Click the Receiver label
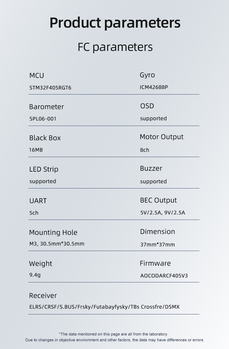 [x=43, y=295]
